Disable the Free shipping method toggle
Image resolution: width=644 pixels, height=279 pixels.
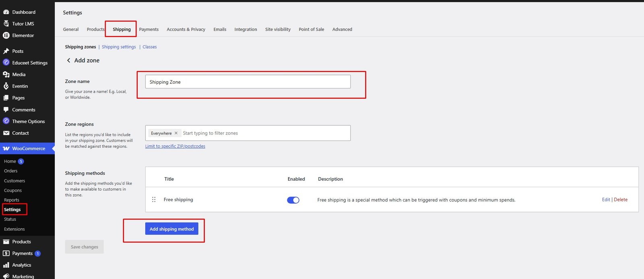pyautogui.click(x=293, y=200)
